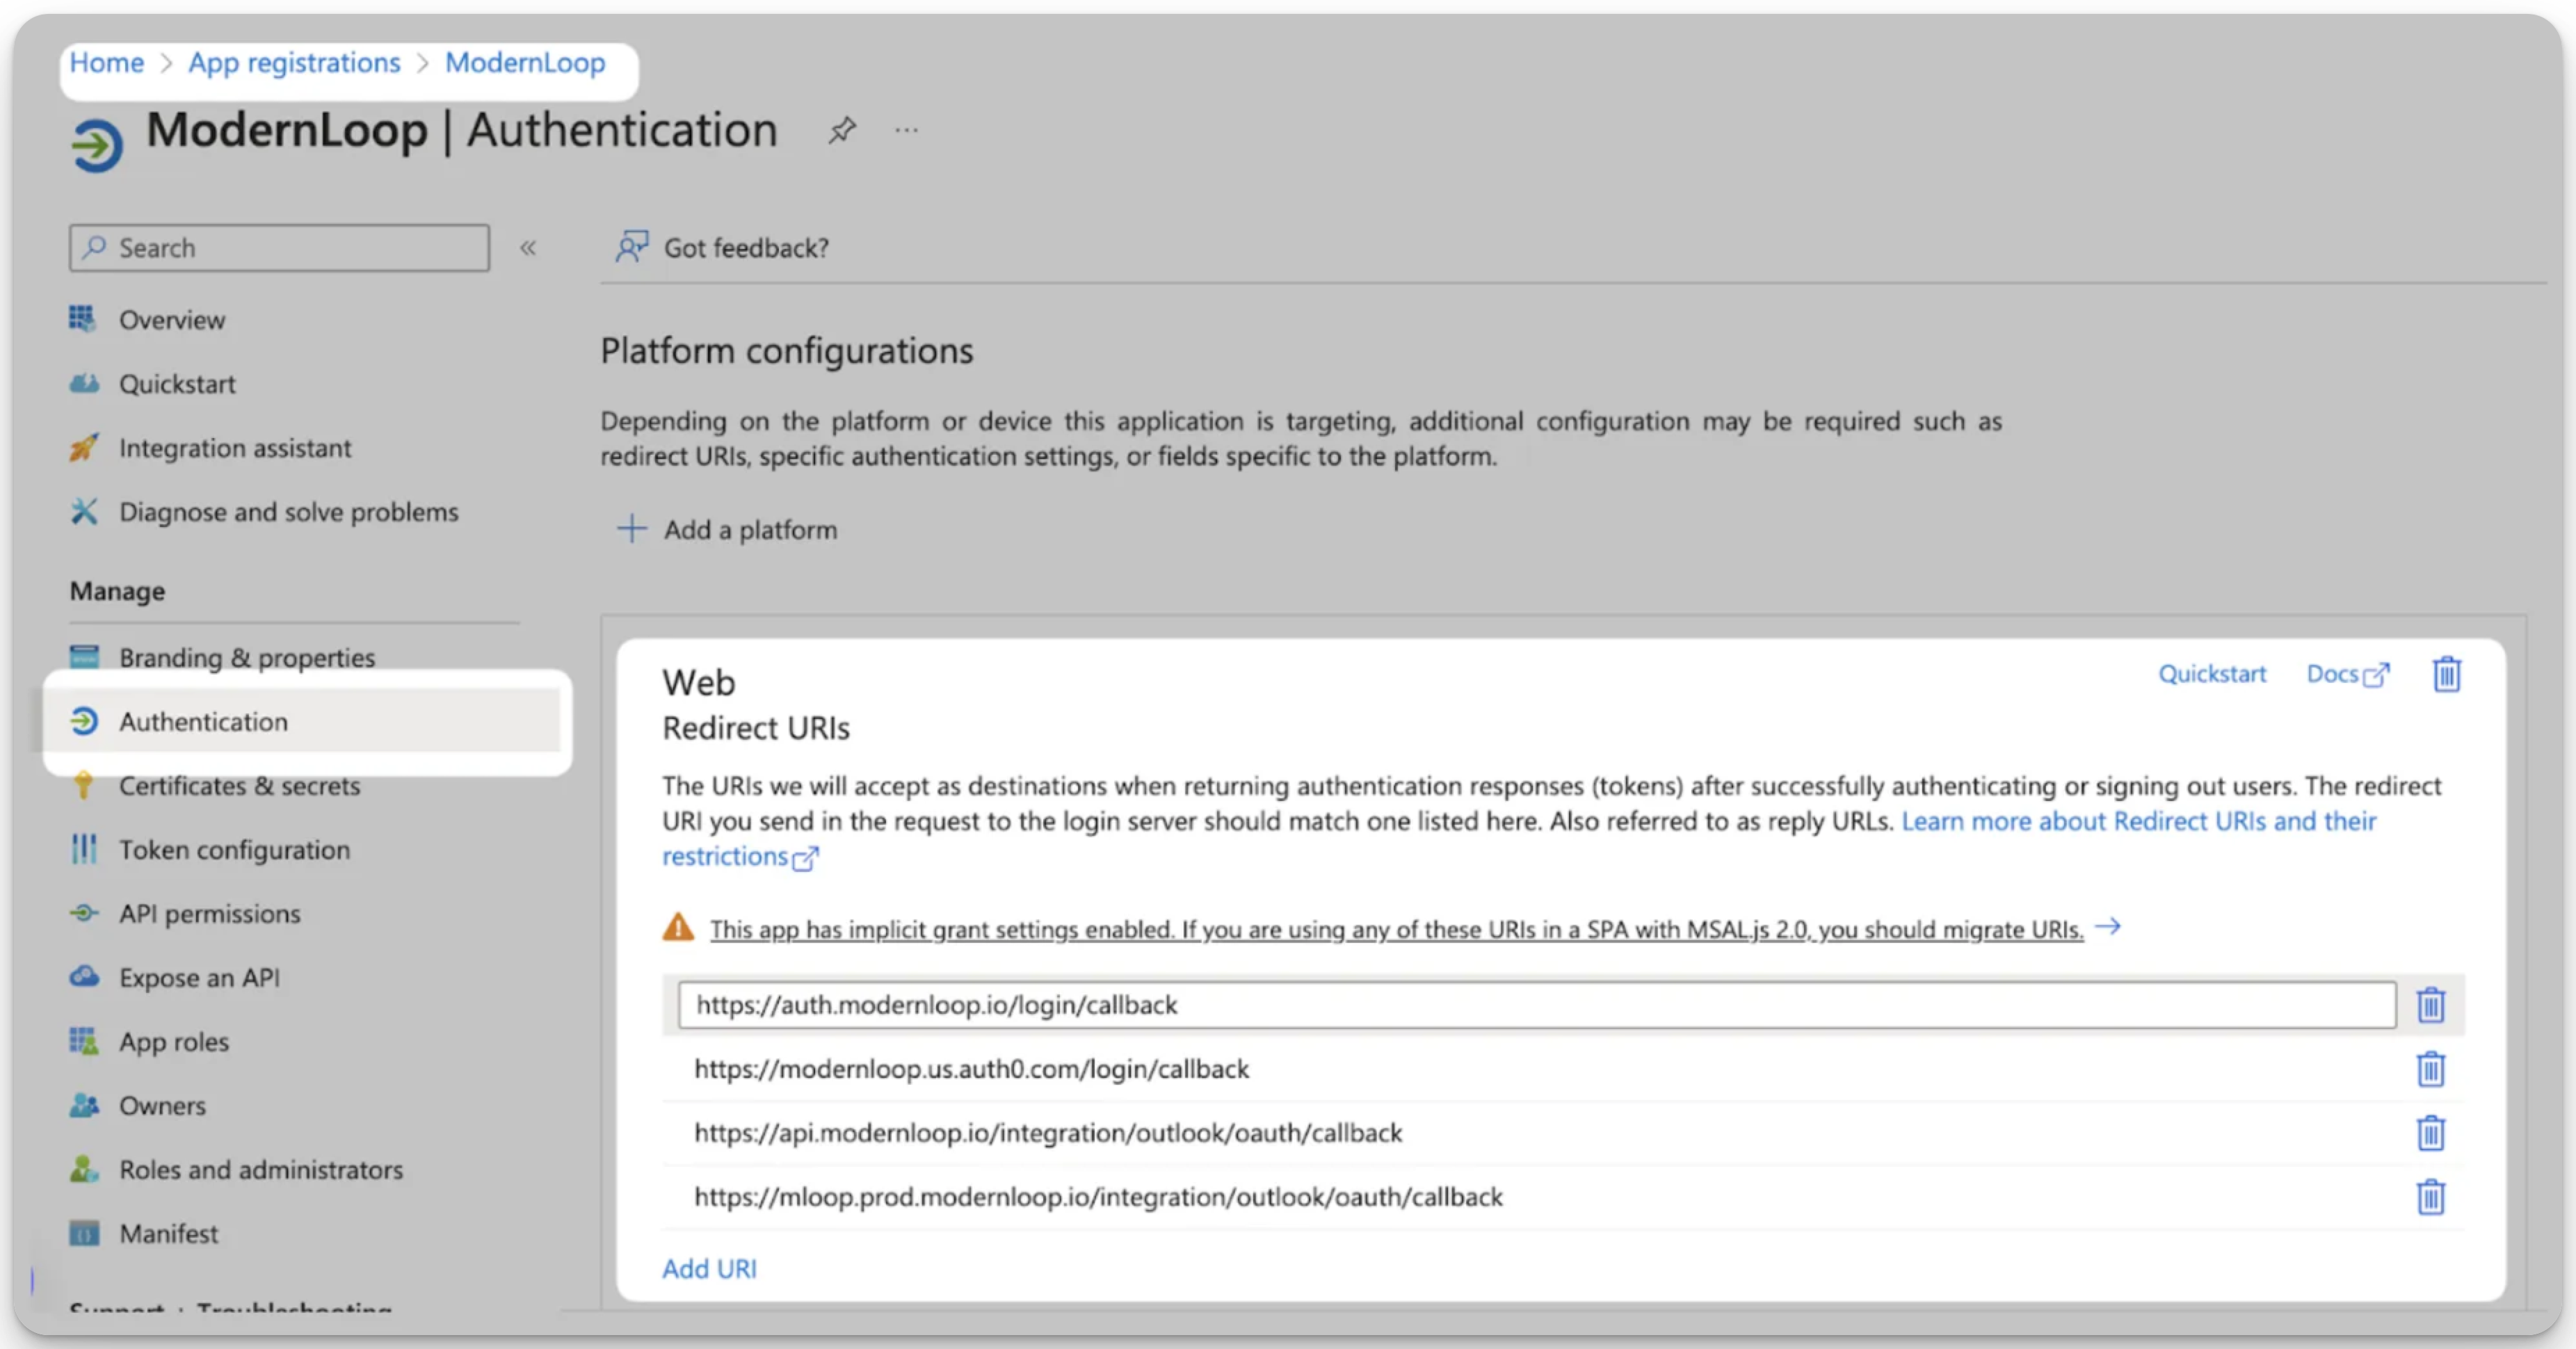Select the mloop.prod.modernloop.io outlook callback URI

click(1098, 1197)
